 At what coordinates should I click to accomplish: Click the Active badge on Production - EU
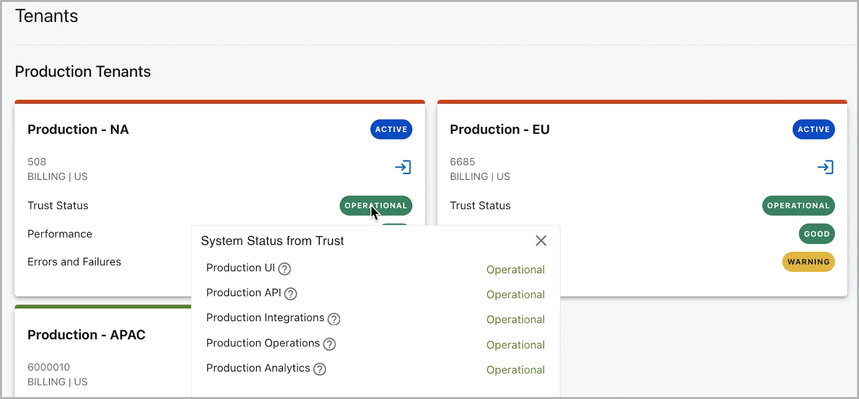(x=813, y=129)
